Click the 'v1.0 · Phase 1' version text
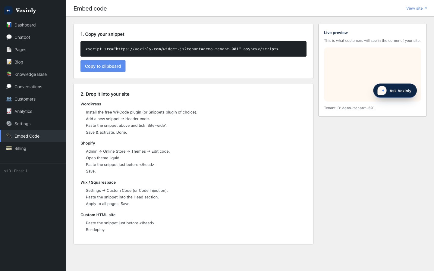Screen dimensions: 434x271 click(16, 171)
